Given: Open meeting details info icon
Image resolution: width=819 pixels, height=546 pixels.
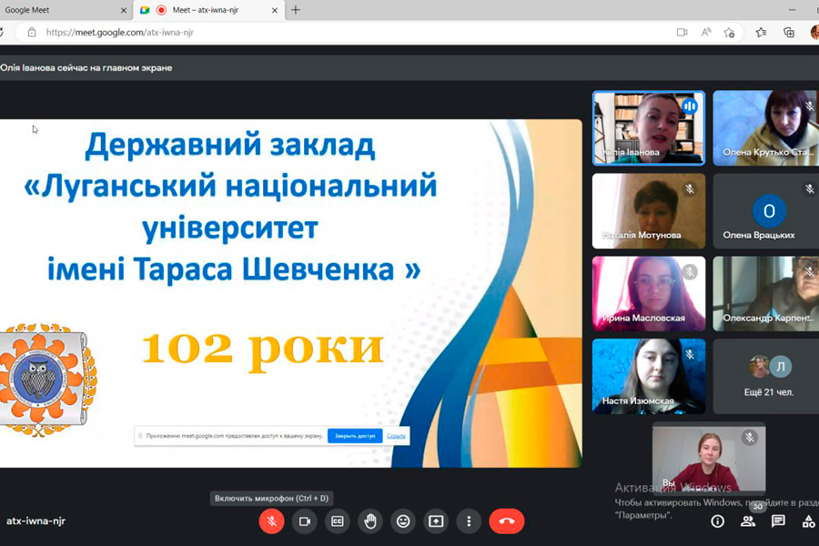Looking at the screenshot, I should point(718,521).
